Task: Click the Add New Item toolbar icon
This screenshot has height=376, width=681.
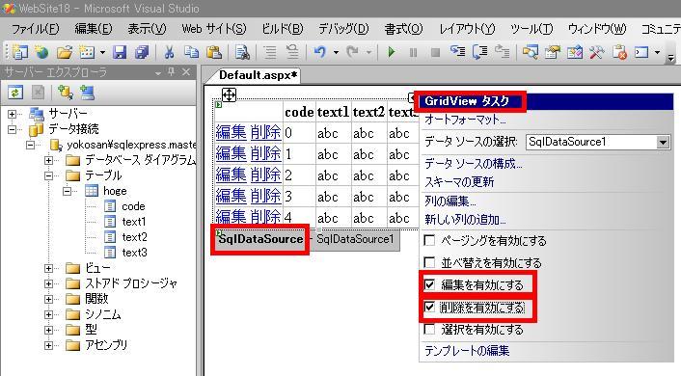Action: [x=87, y=52]
